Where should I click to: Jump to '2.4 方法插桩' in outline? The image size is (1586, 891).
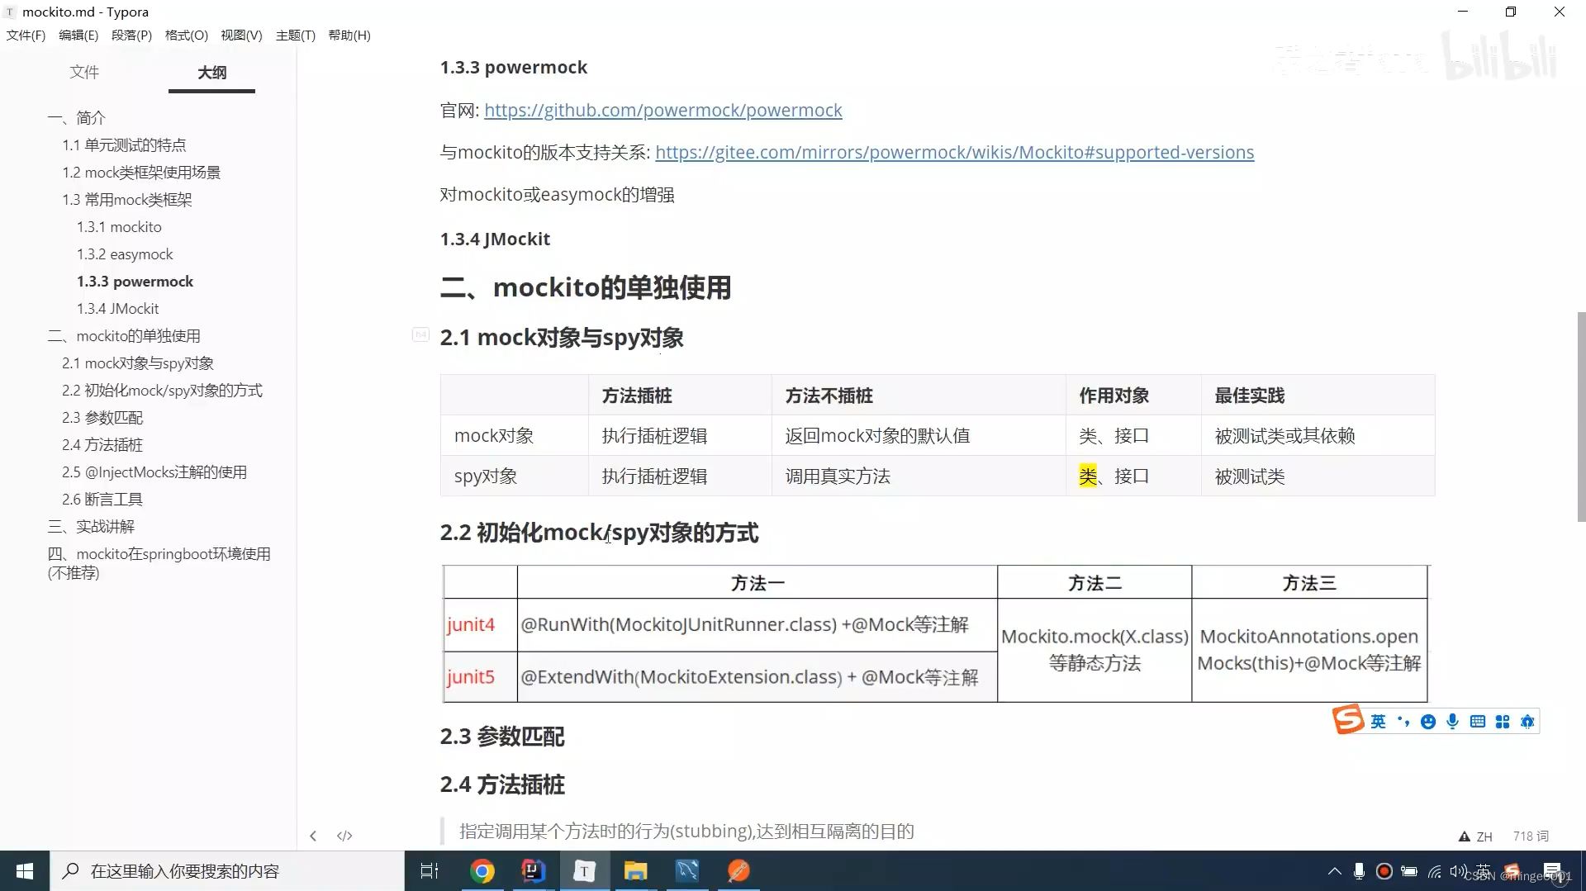click(x=102, y=444)
